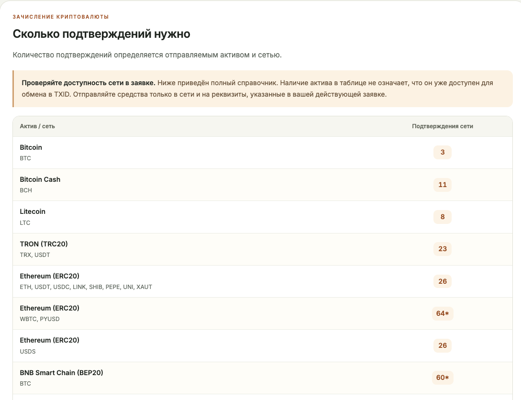Click the '26' badge in the ETH, USDT row
The height and width of the screenshot is (400, 521).
point(443,281)
